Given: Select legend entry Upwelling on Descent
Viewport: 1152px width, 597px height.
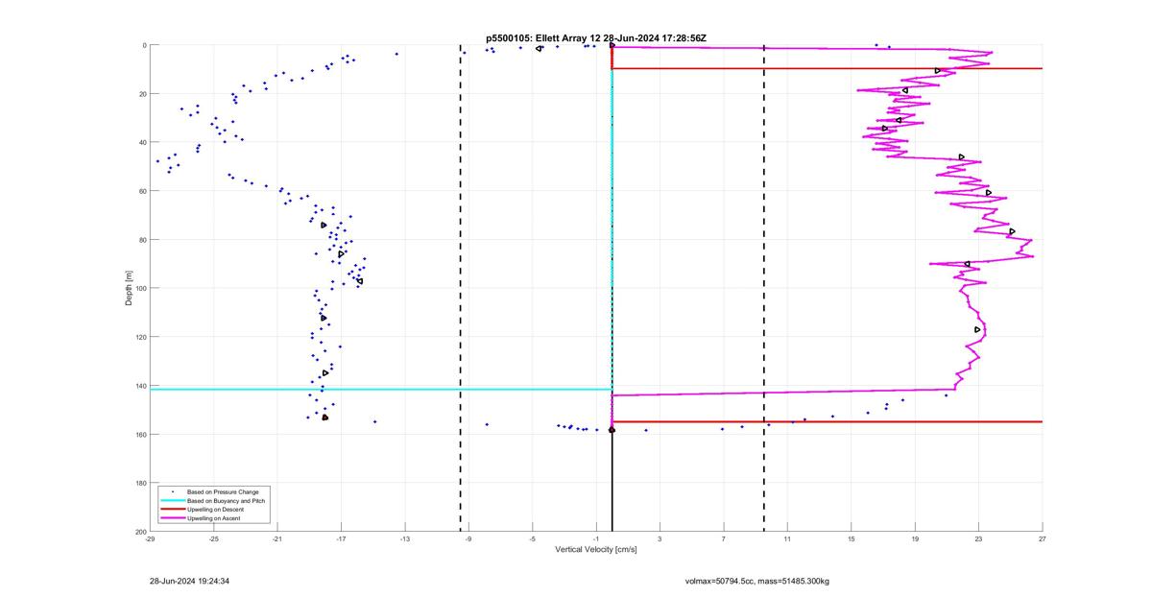Looking at the screenshot, I should [215, 510].
